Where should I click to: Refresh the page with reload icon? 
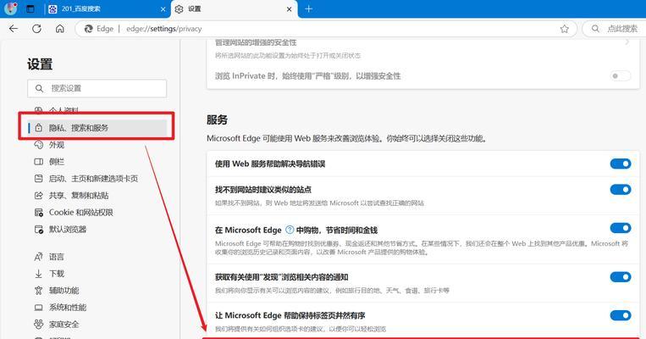[36, 29]
